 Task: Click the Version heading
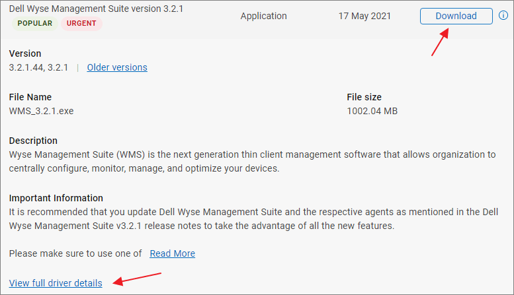[25, 53]
